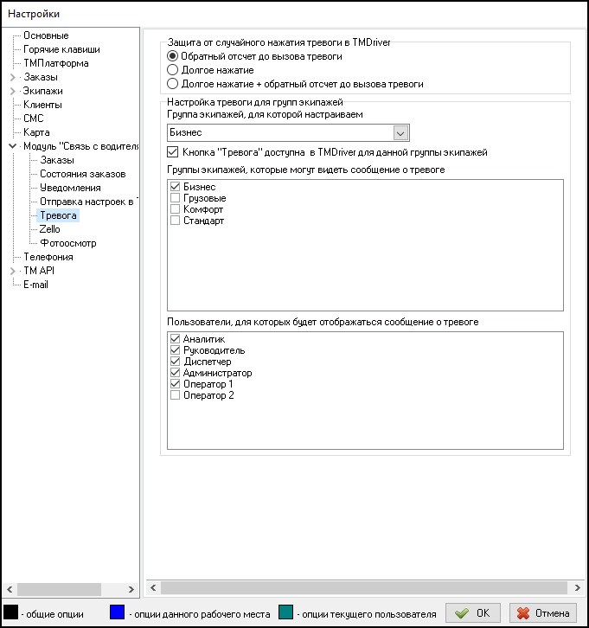The width and height of the screenshot is (589, 628).
Task: Uncheck the Аналитик user checkbox
Action: [176, 339]
